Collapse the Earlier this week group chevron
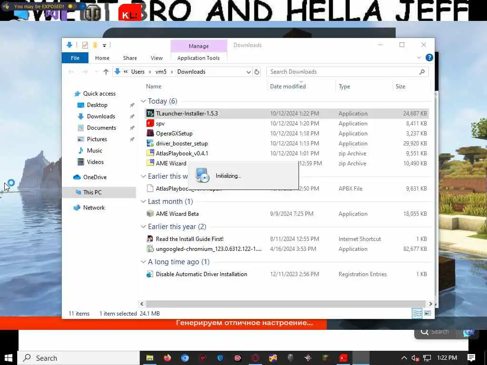Viewport: 487px width, 365px height. click(143, 176)
